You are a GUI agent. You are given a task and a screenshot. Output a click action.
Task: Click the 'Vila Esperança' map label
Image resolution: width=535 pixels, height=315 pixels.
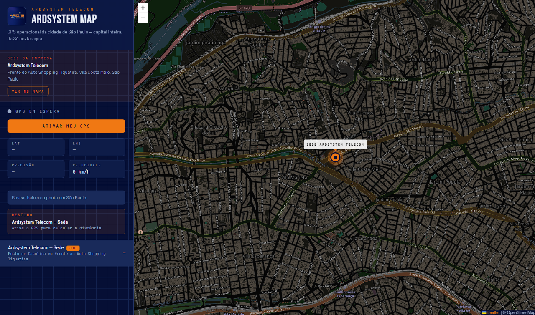point(259,256)
